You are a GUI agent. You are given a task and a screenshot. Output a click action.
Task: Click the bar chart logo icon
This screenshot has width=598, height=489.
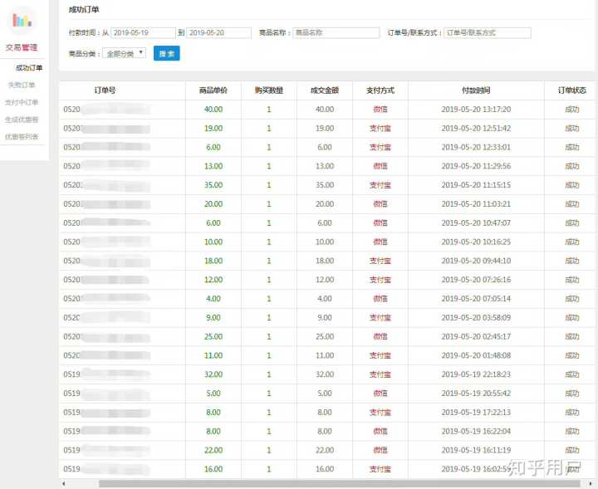click(x=22, y=22)
